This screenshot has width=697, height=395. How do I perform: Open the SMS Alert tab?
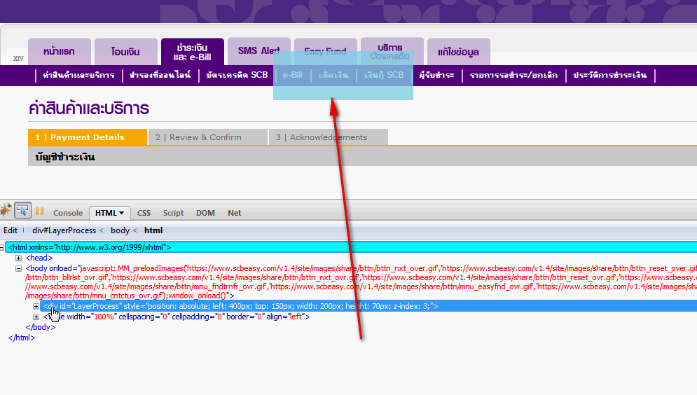[259, 51]
